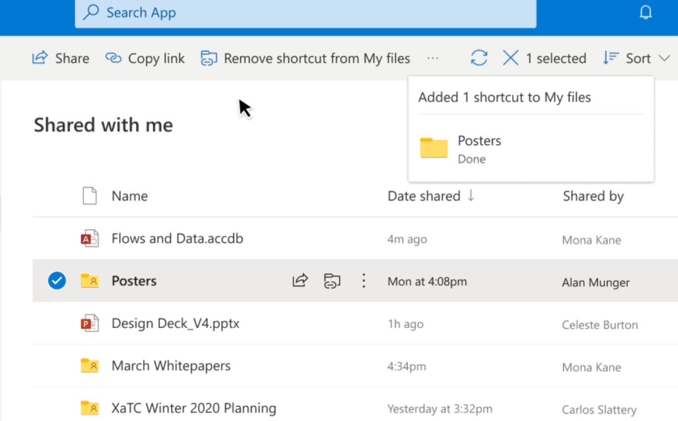
Task: Open the March Whitepapers folder
Action: click(x=171, y=366)
